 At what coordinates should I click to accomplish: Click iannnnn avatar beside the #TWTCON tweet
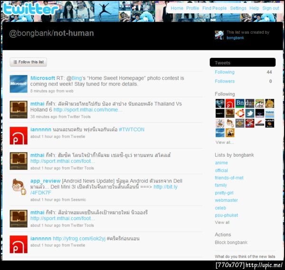coord(19,136)
